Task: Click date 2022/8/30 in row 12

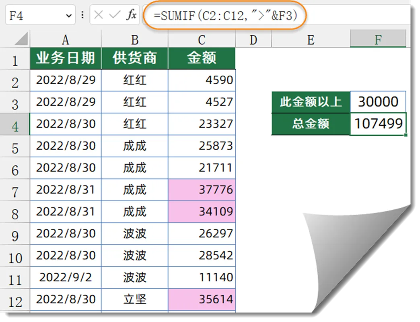Action: (x=66, y=299)
